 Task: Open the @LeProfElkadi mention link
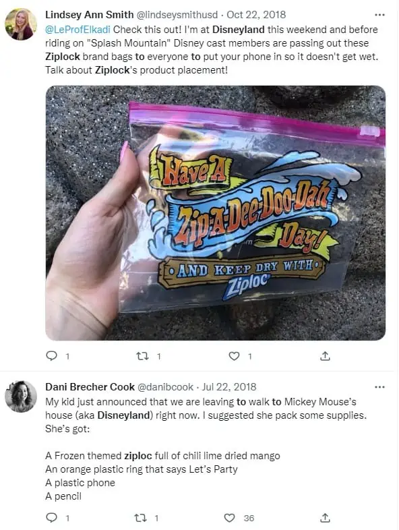[78, 30]
